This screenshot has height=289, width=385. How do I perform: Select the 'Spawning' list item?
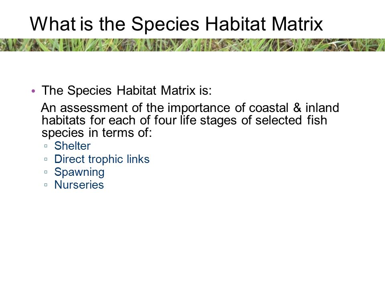[x=79, y=172]
